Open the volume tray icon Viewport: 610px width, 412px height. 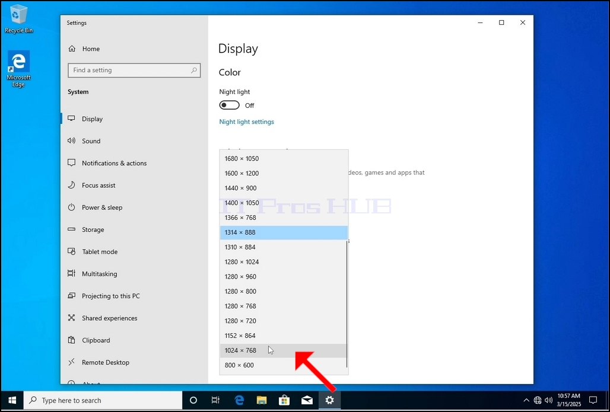click(x=548, y=400)
